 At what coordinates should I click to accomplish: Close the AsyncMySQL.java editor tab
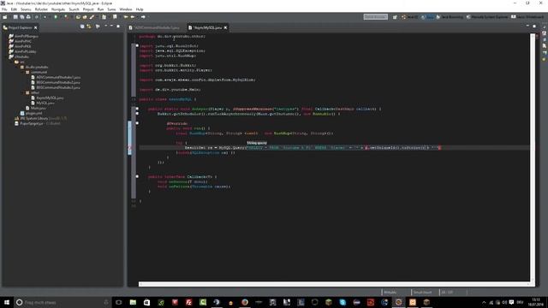point(225,27)
